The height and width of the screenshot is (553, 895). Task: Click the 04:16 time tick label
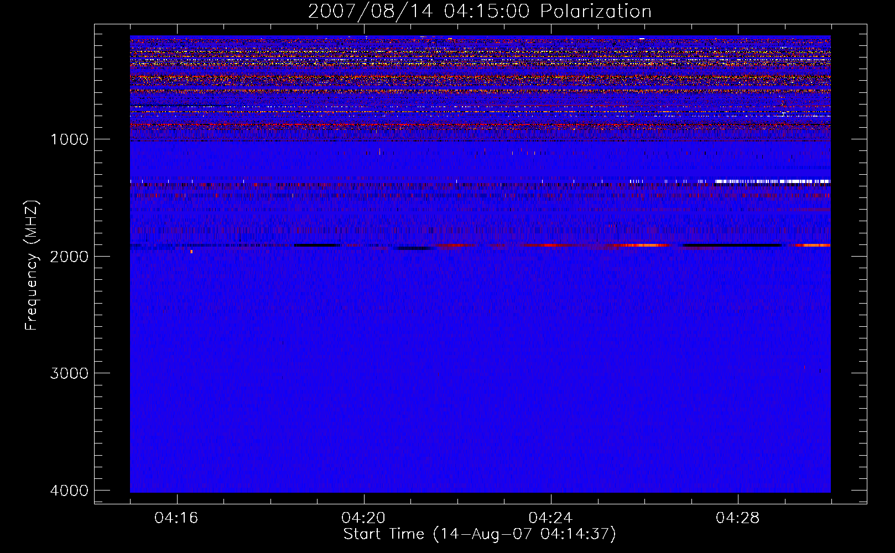(x=176, y=518)
